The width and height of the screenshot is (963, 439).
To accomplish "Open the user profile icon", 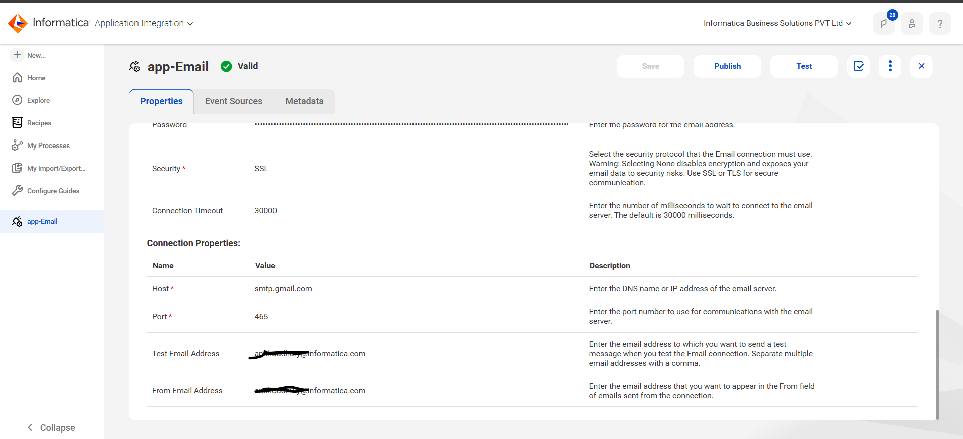I will (912, 23).
